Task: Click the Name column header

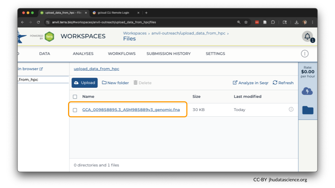Action: pos(88,96)
